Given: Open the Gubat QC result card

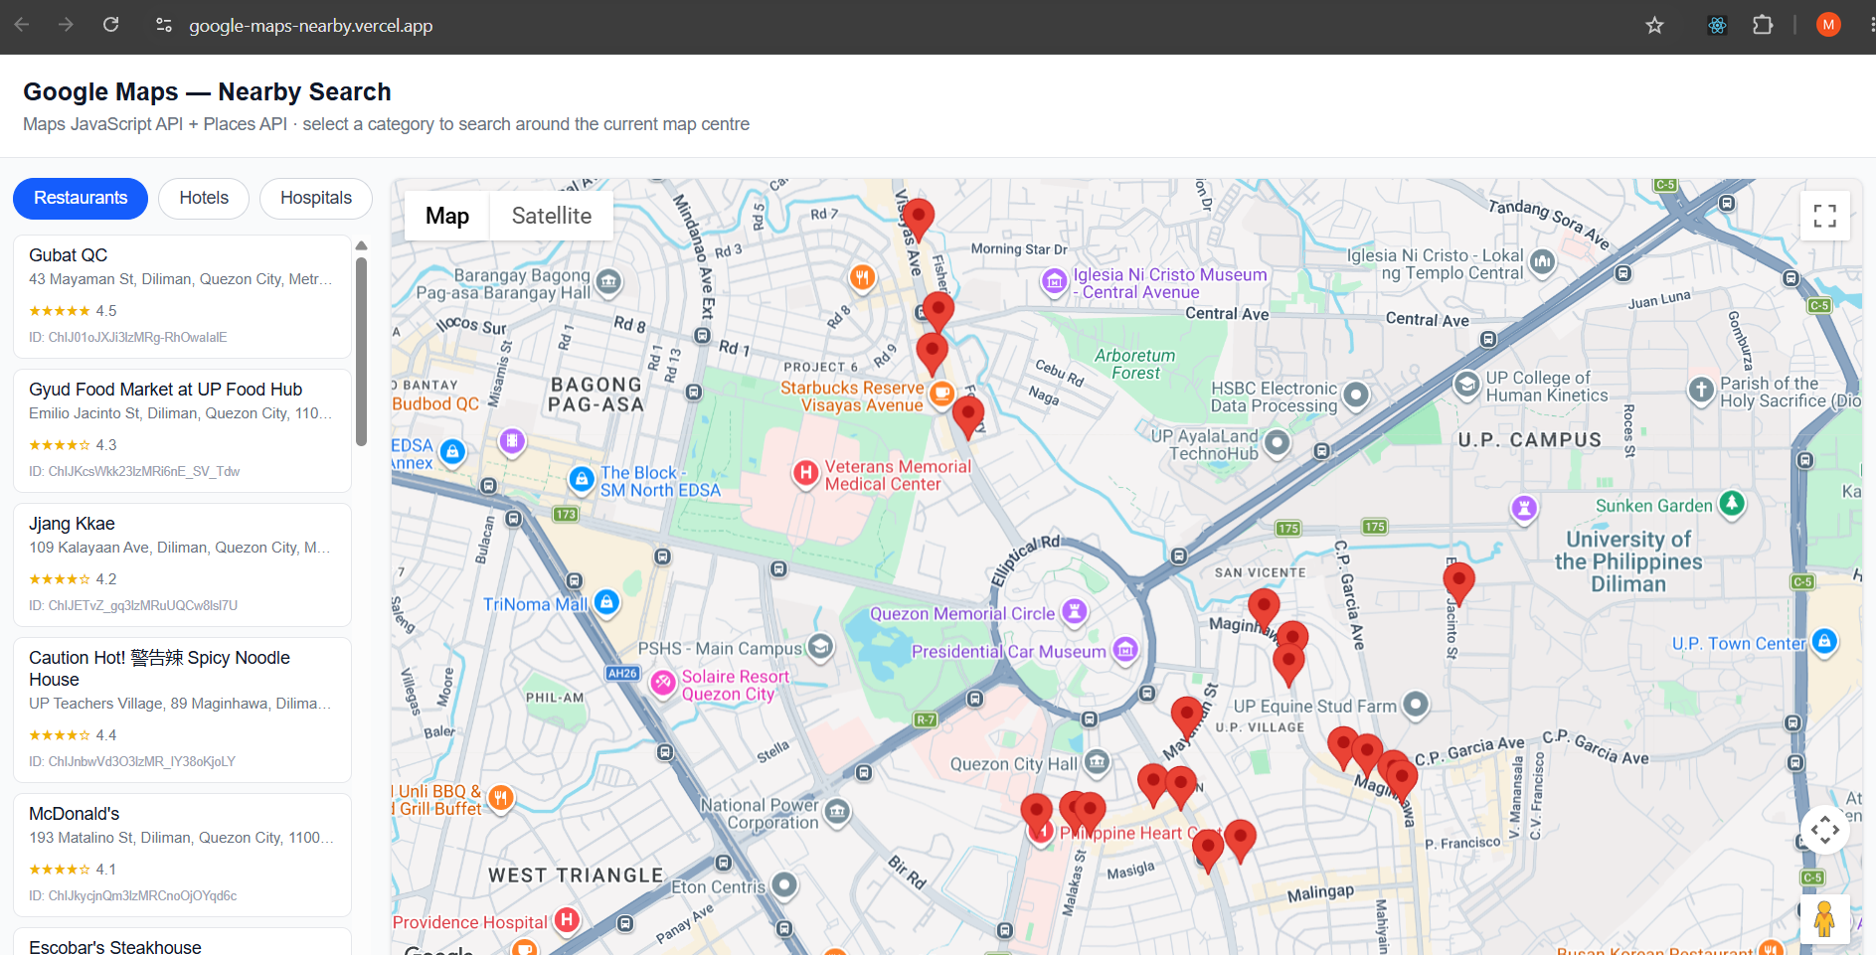Looking at the screenshot, I should click(182, 296).
